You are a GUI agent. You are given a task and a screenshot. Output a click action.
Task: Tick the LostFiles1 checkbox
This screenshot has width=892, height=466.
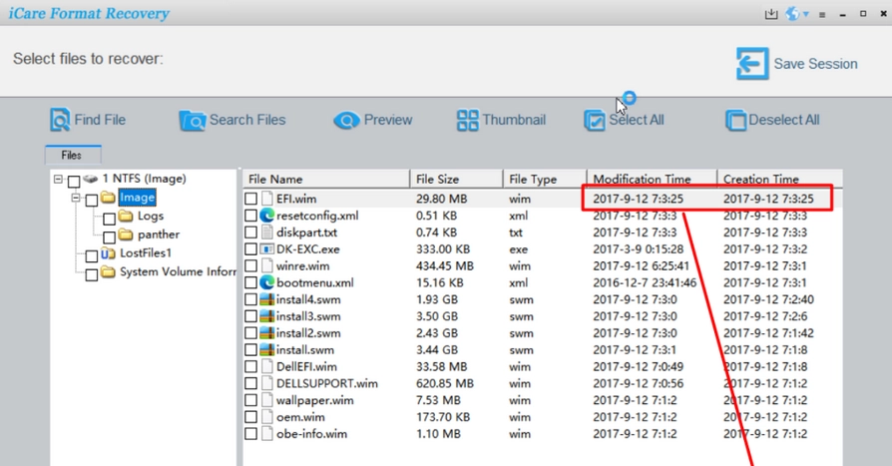(92, 256)
